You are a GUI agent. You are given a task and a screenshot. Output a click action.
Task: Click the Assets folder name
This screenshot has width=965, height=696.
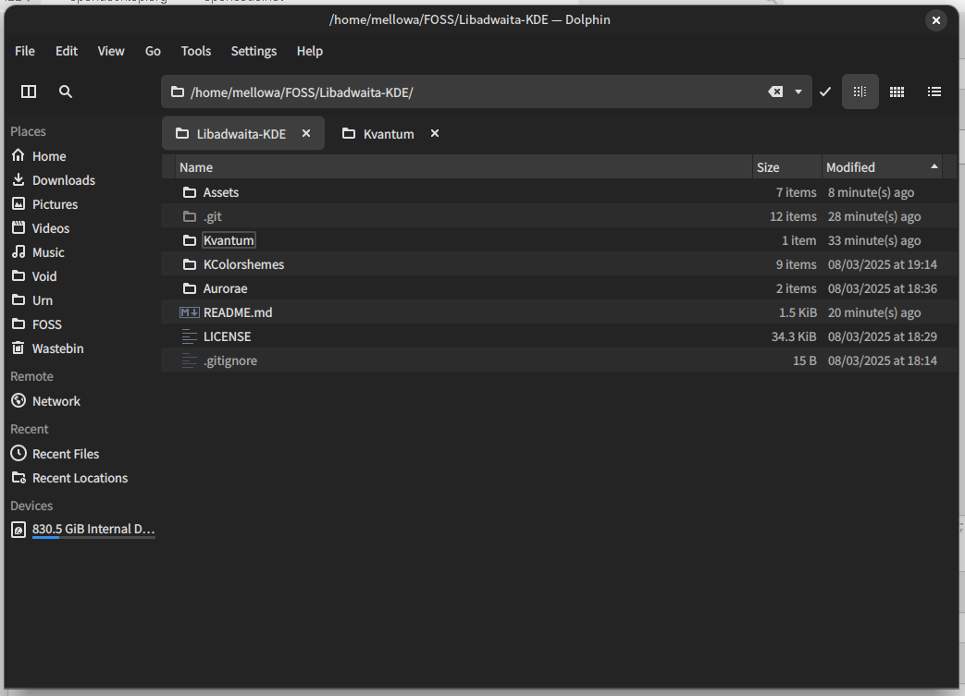tap(221, 192)
